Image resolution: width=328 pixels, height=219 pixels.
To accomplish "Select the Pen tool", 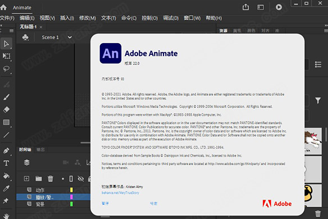I will pos(6,151).
